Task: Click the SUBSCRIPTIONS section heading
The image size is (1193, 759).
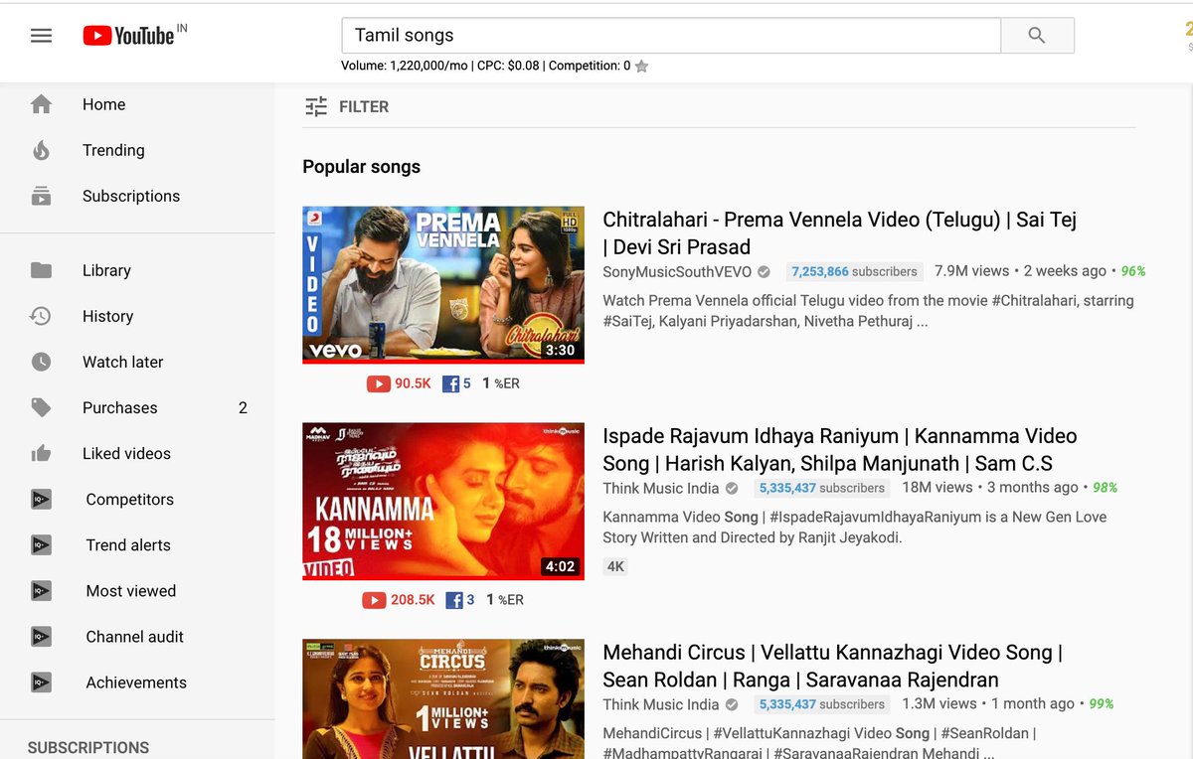Action: [88, 747]
